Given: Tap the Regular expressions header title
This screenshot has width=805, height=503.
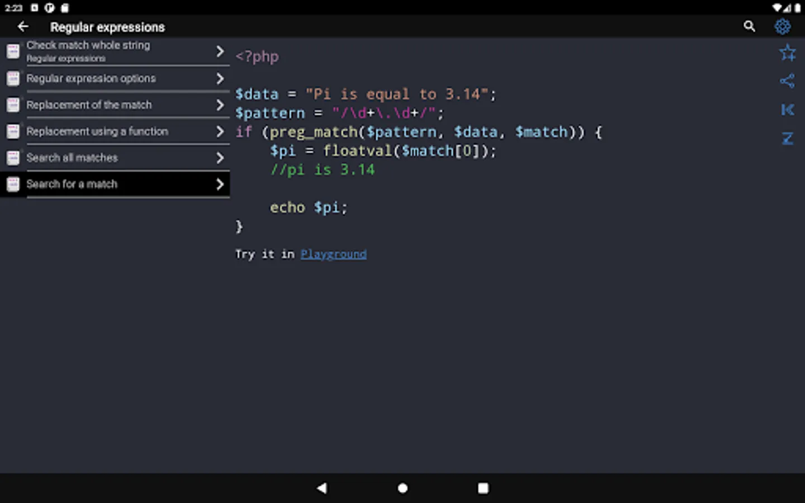Looking at the screenshot, I should [x=107, y=27].
